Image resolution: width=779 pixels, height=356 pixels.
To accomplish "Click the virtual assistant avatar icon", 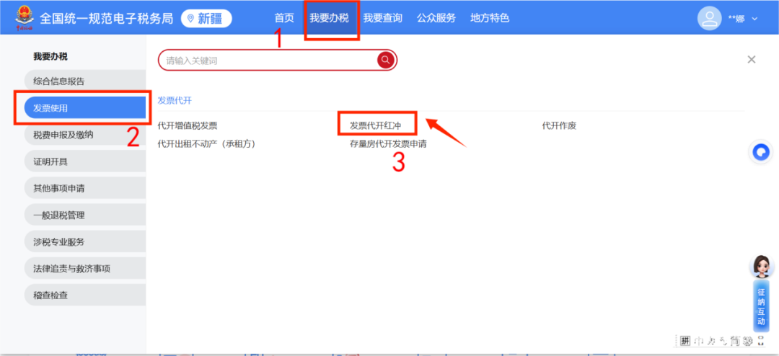I will [761, 268].
